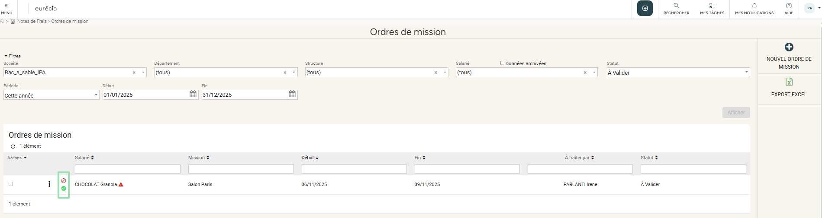Click the Nouvel ordre de mission plus icon
This screenshot has width=822, height=218.
(789, 47)
